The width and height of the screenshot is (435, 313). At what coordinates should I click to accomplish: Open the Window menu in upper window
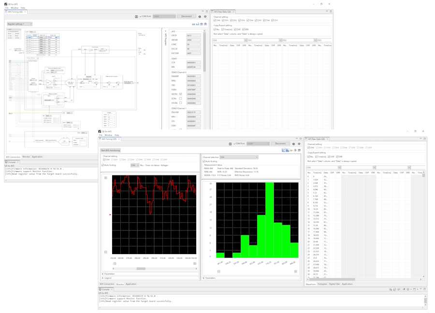coord(14,8)
